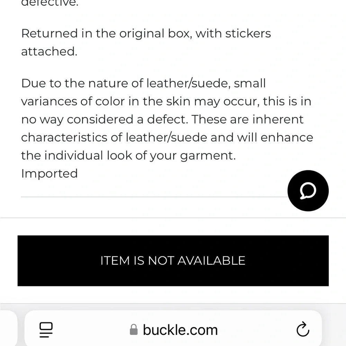Switch to adjacent tab at bottom-left edge
Screen dimensions: 346x346
click(8, 329)
